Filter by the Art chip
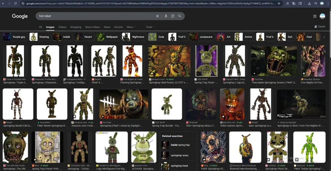 point(224,37)
